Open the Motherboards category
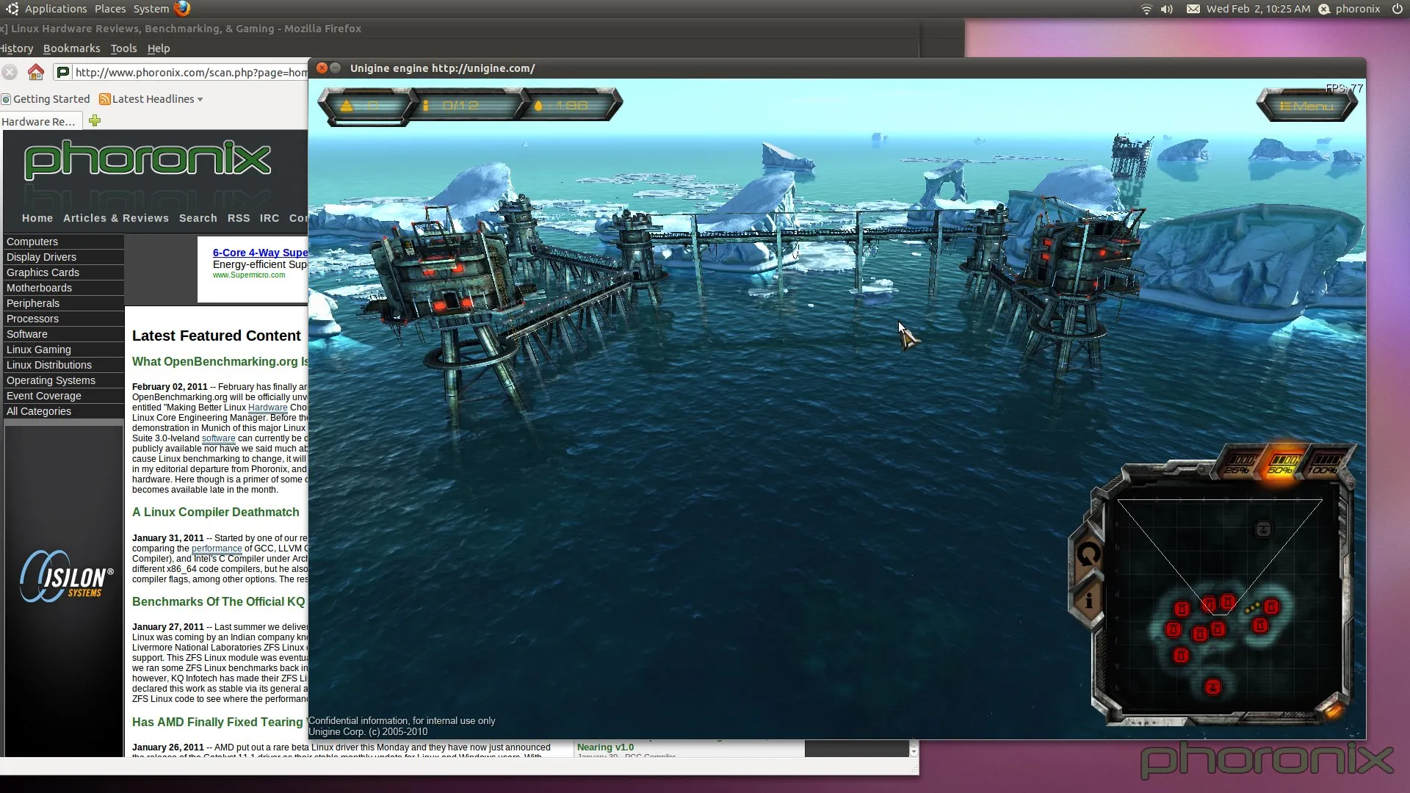Viewport: 1410px width, 793px height. coord(64,288)
